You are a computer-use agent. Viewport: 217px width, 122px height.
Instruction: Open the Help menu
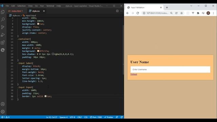[59, 6]
